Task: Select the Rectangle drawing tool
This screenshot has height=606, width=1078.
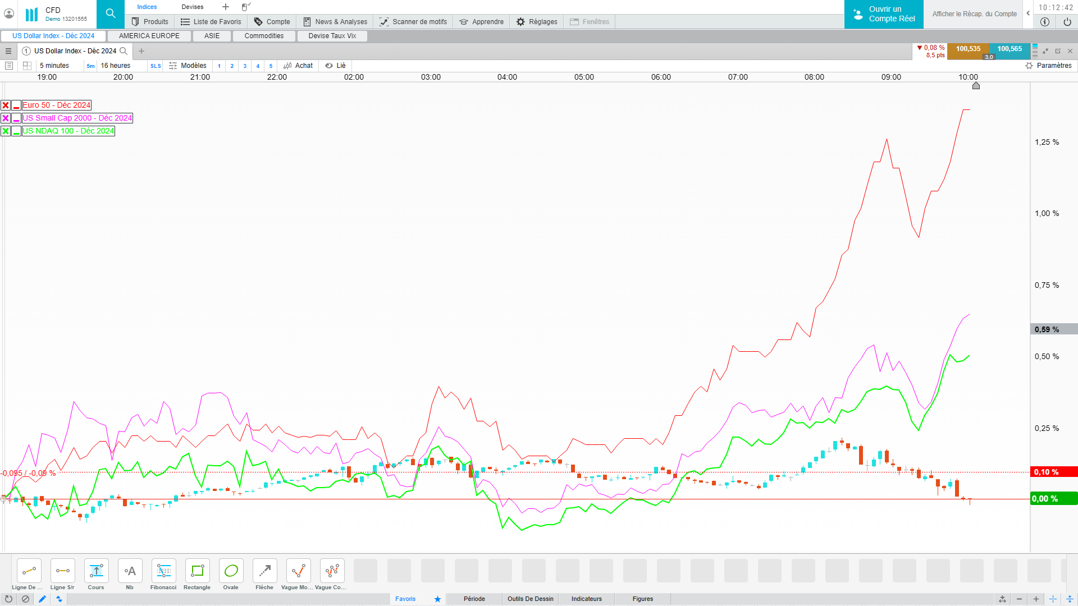Action: coord(197,571)
